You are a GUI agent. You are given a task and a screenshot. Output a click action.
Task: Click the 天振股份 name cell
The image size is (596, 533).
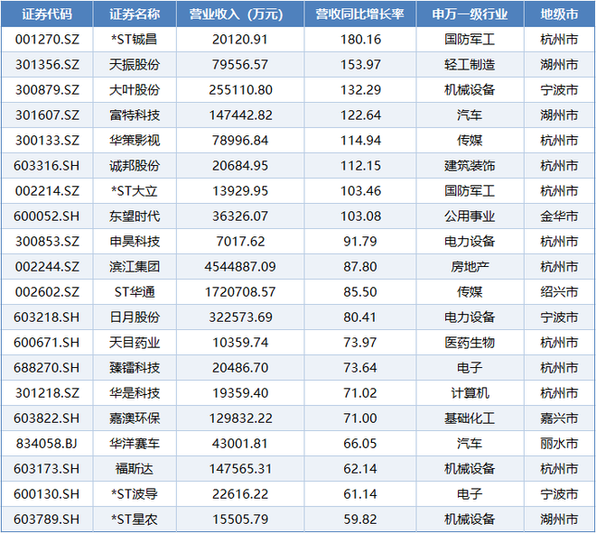point(134,65)
